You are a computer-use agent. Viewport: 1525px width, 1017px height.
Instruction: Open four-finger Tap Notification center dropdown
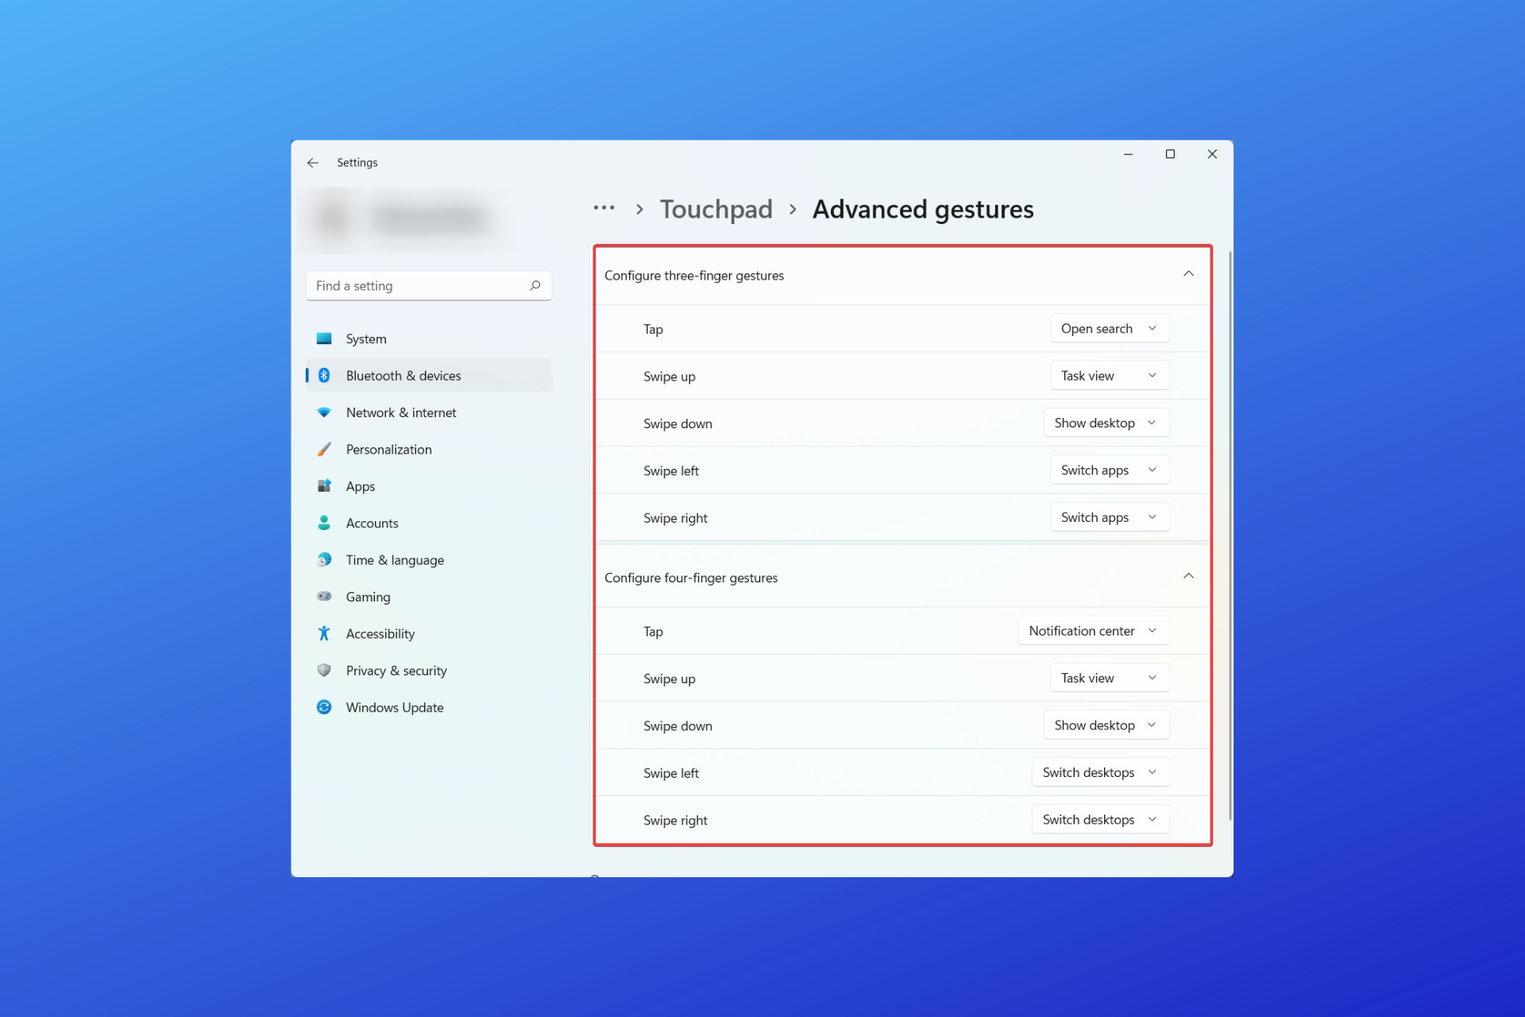click(x=1094, y=631)
